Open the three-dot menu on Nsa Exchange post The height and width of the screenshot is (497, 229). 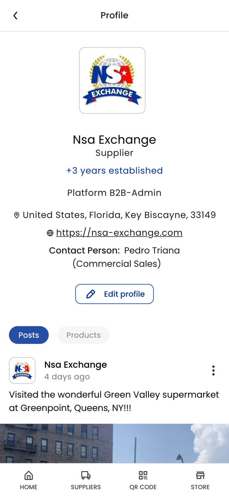pyautogui.click(x=213, y=370)
